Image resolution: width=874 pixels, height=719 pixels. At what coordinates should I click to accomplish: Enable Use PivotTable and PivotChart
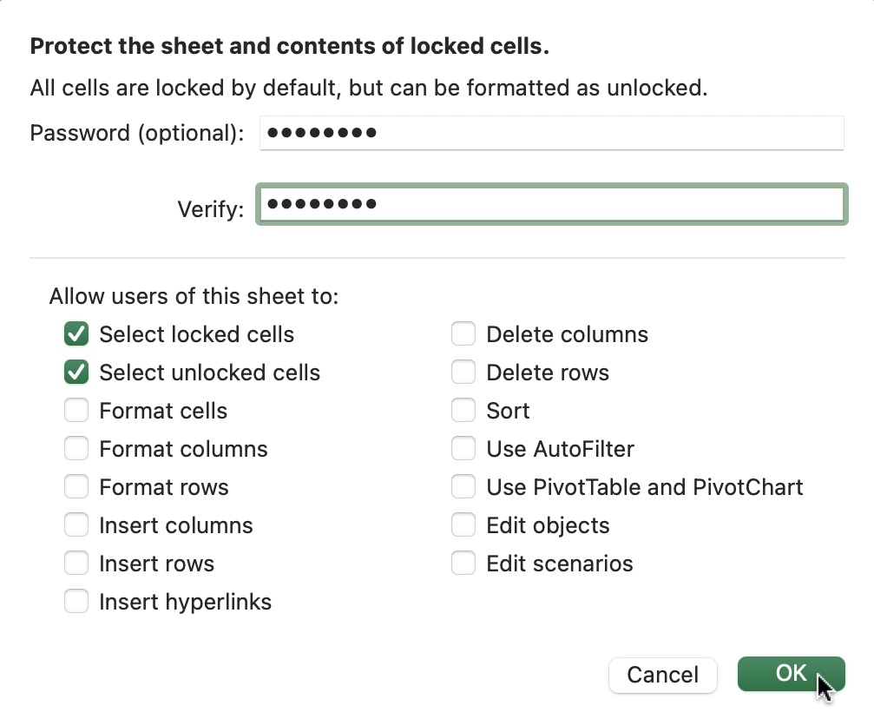coord(463,487)
